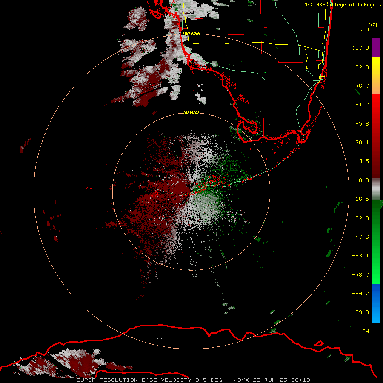383x383 pixels.
Task: Click the 92.3 legend value
Action: point(362,67)
